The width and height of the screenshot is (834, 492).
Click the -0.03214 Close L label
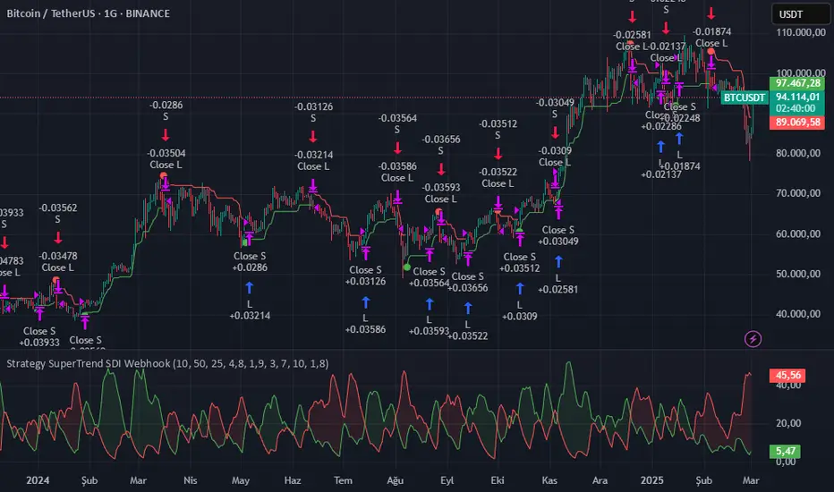pyautogui.click(x=313, y=161)
